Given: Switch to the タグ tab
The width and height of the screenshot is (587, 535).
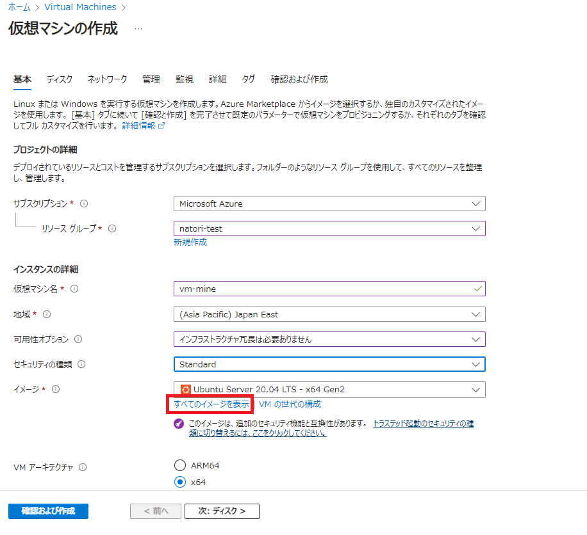Looking at the screenshot, I should point(249,79).
